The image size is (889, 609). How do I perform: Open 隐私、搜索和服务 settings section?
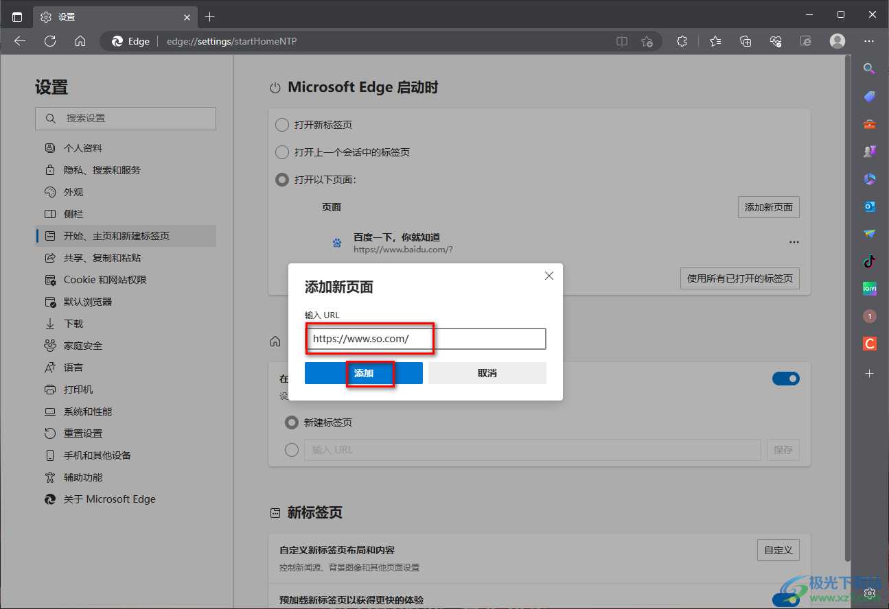click(126, 170)
